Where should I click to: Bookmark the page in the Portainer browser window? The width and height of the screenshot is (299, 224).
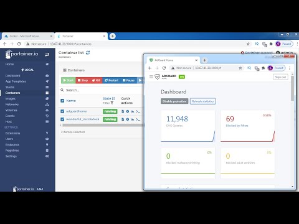[248, 44]
